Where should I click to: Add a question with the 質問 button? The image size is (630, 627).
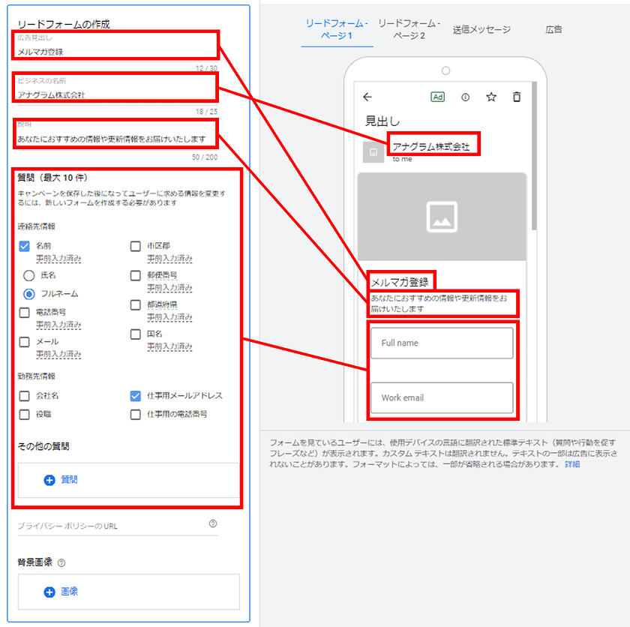[x=61, y=480]
